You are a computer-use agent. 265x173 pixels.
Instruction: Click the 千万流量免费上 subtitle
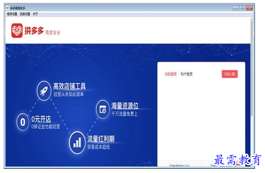[x=125, y=114]
